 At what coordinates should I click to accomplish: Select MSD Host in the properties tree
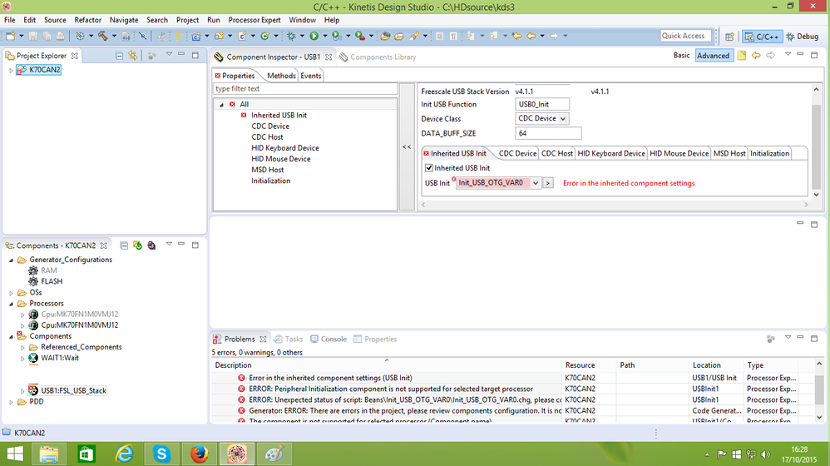[x=267, y=170]
